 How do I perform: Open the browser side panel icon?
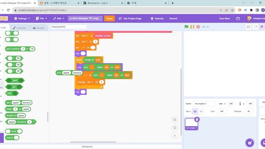(x=257, y=10)
